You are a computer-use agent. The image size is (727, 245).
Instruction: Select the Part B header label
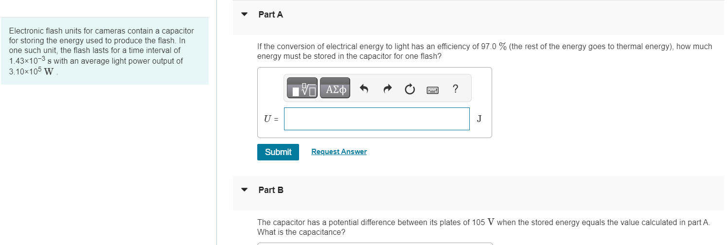point(271,190)
